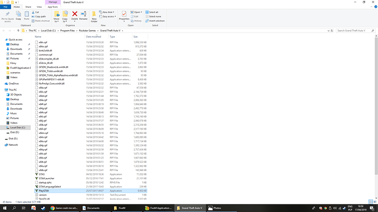Switch to Chrome 'Game crash' taskbar window
The height and width of the screenshot is (212, 378).
point(64,208)
